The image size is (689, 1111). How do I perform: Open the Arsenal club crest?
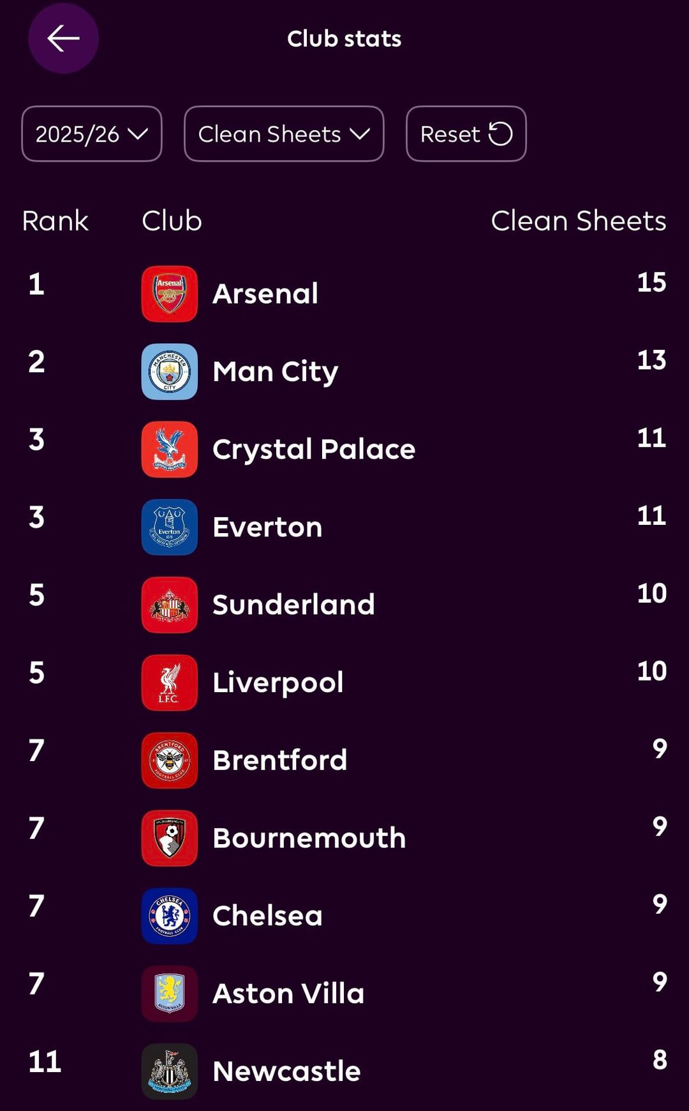169,294
